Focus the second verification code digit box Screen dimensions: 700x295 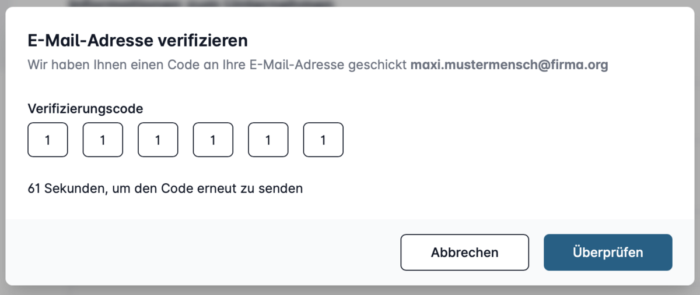click(x=103, y=140)
